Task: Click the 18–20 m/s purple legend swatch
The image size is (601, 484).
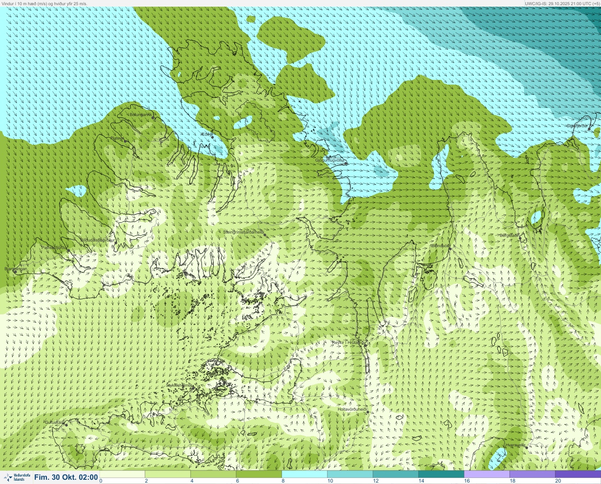Action: [x=532, y=474]
